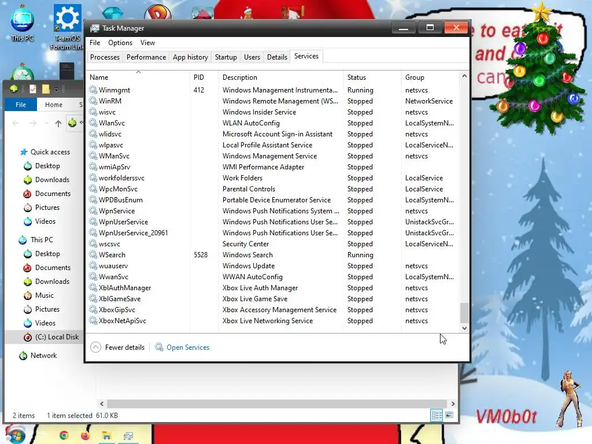Click the C: Local Disk drive icon
This screenshot has width=592, height=444.
click(28, 337)
